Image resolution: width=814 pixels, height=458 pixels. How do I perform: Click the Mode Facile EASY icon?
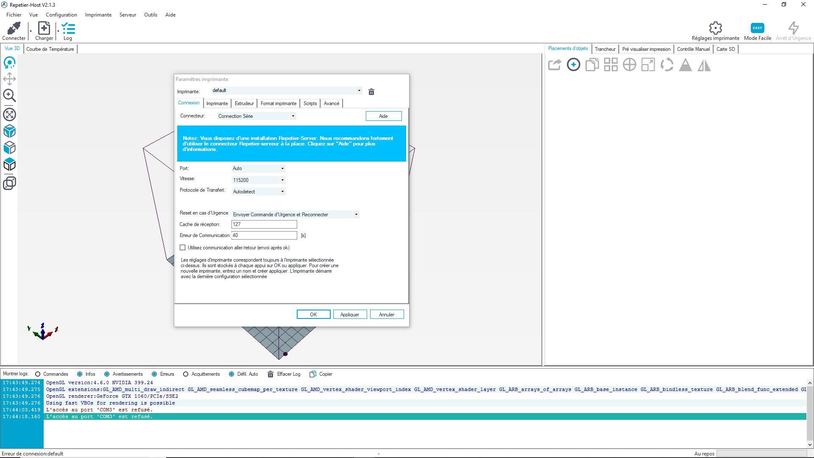pyautogui.click(x=757, y=28)
